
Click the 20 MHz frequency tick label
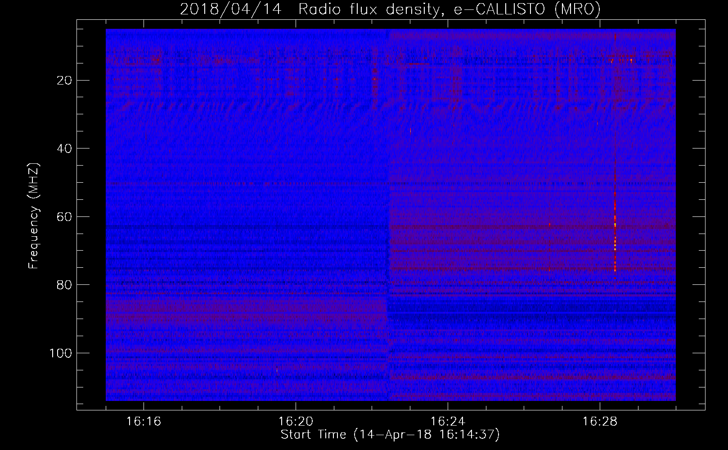(65, 81)
